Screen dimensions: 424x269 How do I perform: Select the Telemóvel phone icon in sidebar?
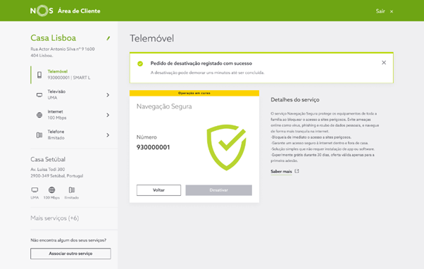(x=39, y=75)
